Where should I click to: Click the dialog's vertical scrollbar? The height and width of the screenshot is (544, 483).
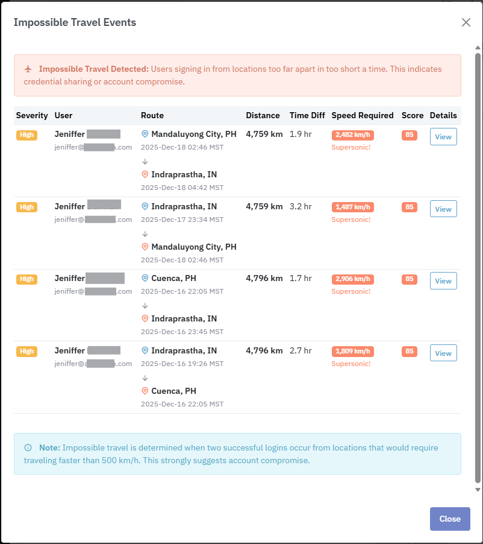(x=478, y=265)
